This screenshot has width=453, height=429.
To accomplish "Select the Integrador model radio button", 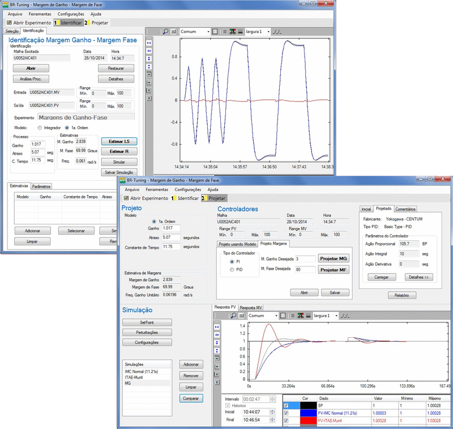I will pyautogui.click(x=40, y=128).
